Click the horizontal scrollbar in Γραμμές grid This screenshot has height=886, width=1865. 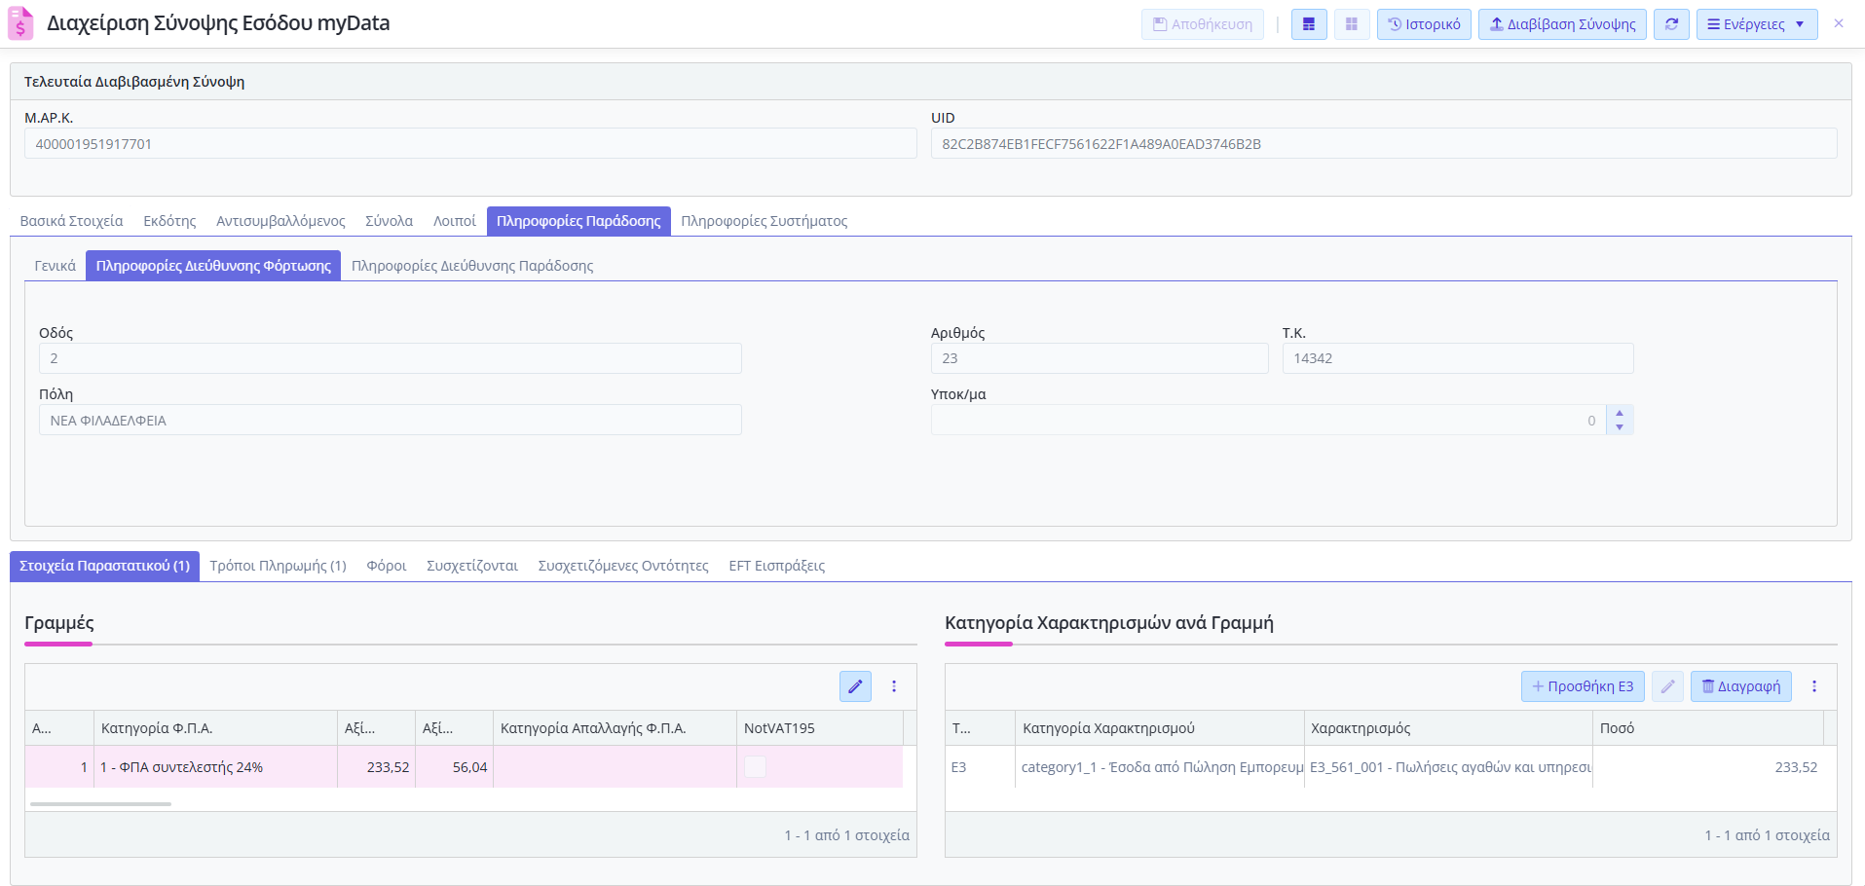pos(100,804)
